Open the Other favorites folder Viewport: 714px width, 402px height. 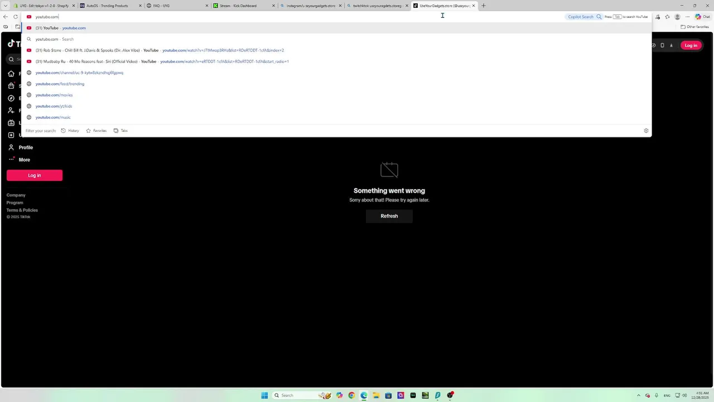tap(695, 27)
